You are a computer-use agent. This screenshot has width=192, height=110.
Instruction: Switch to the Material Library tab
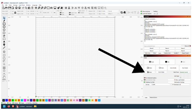(x=153, y=97)
